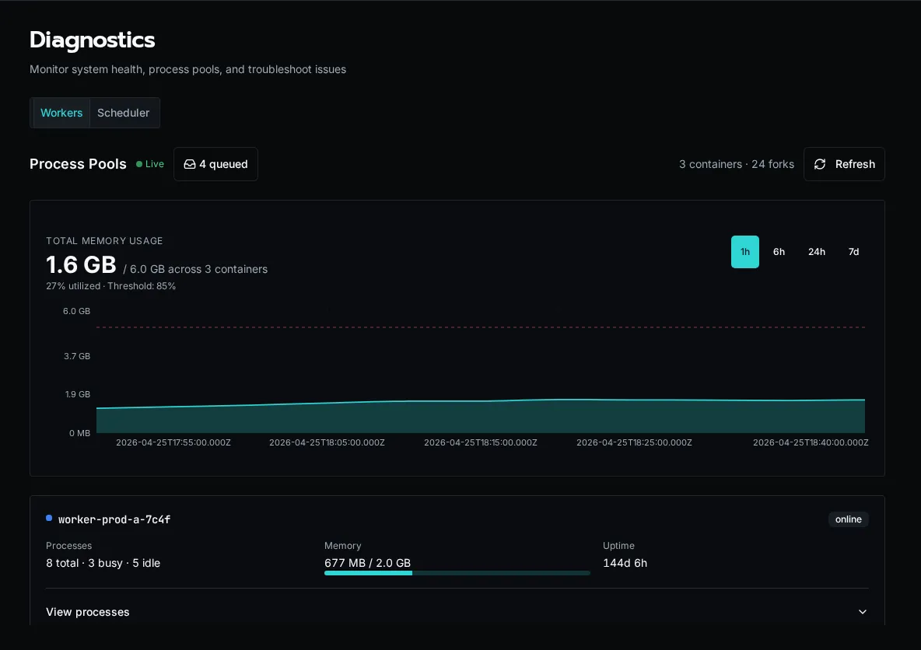
Task: Click the Live indicator label
Action: 155,164
